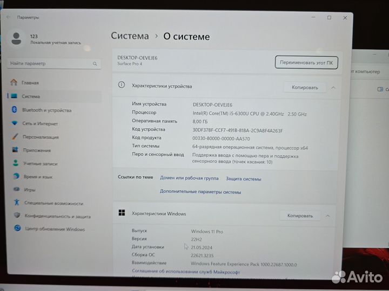Click the 8,00 ГБ memory value
The width and height of the screenshot is (389, 291).
pos(200,121)
